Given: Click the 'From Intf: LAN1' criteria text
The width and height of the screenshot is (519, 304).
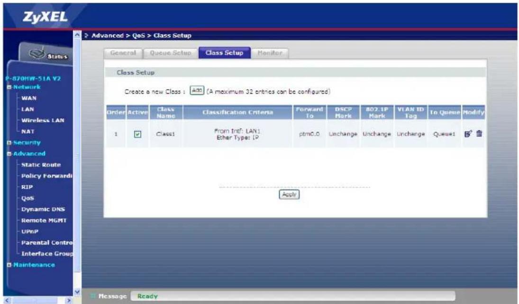Looking at the screenshot, I should click(x=237, y=131).
